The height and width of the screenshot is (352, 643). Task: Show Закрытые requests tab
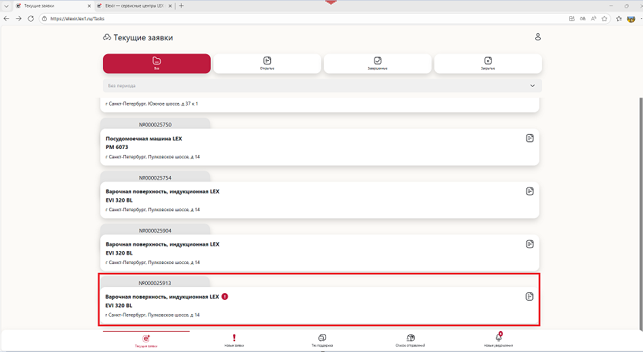(488, 63)
